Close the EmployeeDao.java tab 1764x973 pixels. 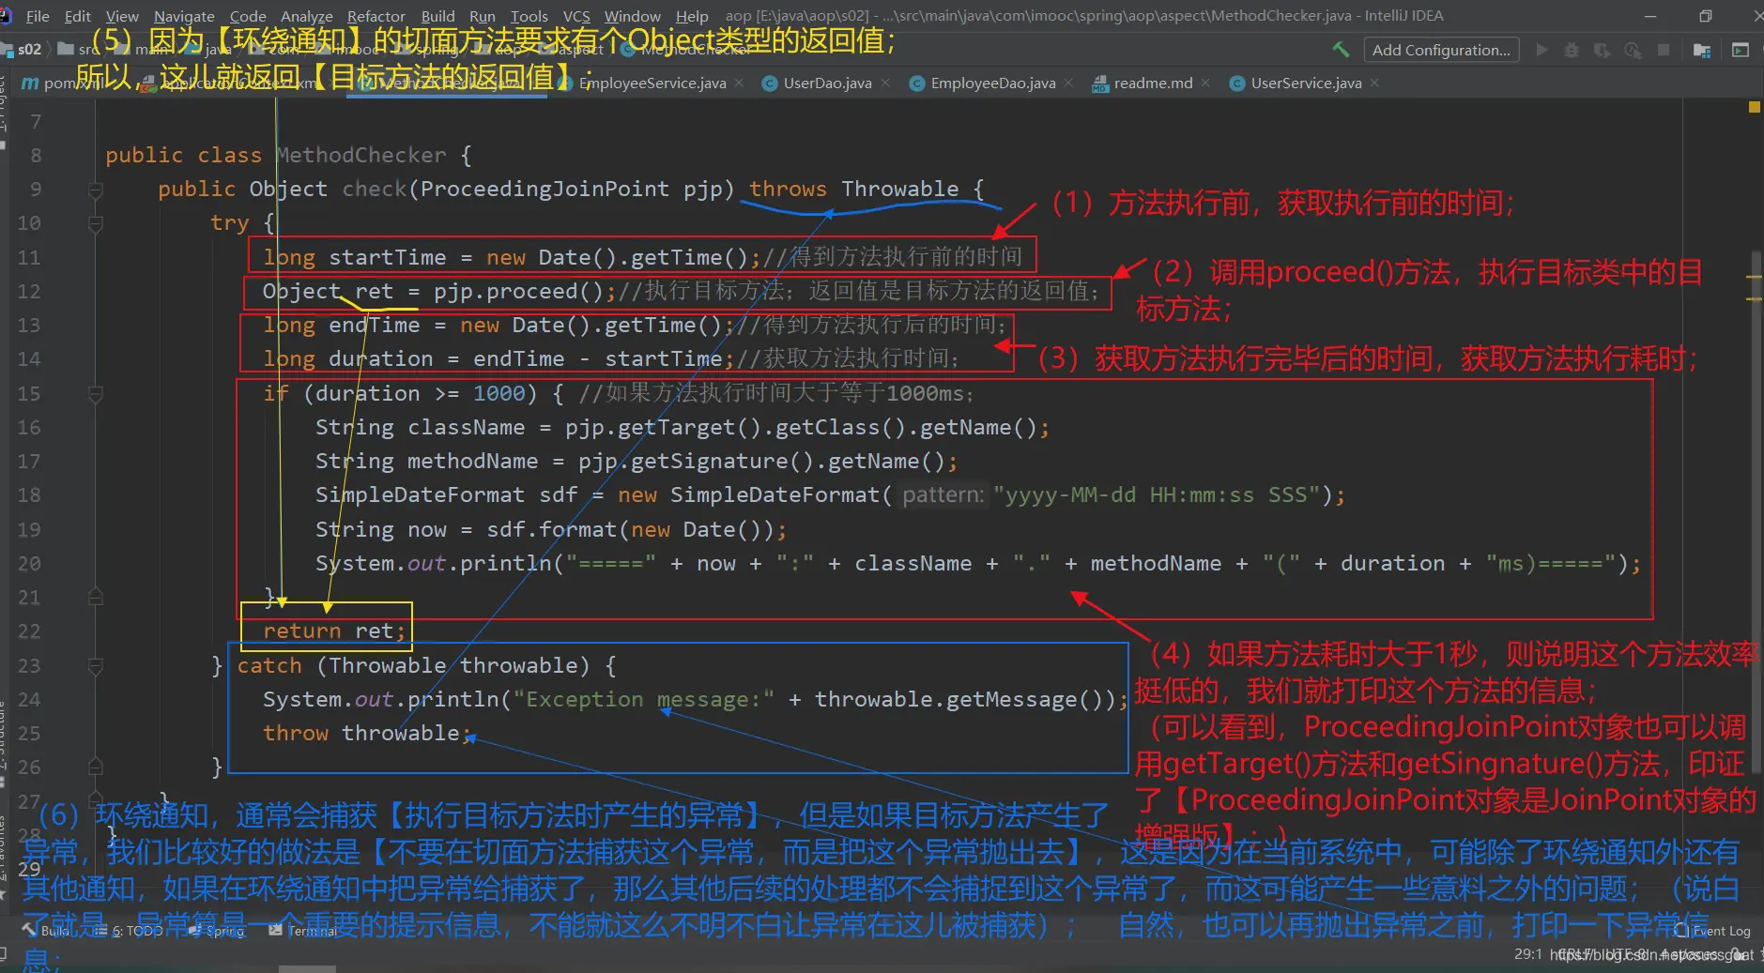pos(1068,83)
